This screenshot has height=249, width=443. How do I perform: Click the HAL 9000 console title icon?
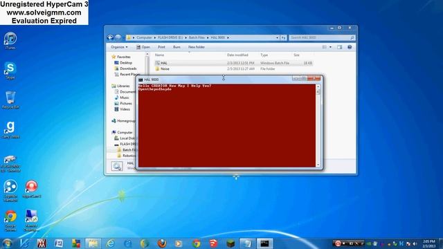(x=141, y=80)
